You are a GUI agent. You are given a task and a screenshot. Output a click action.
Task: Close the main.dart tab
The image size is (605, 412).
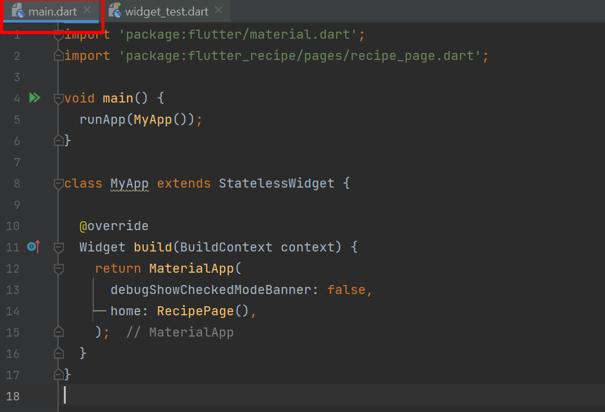(x=87, y=10)
